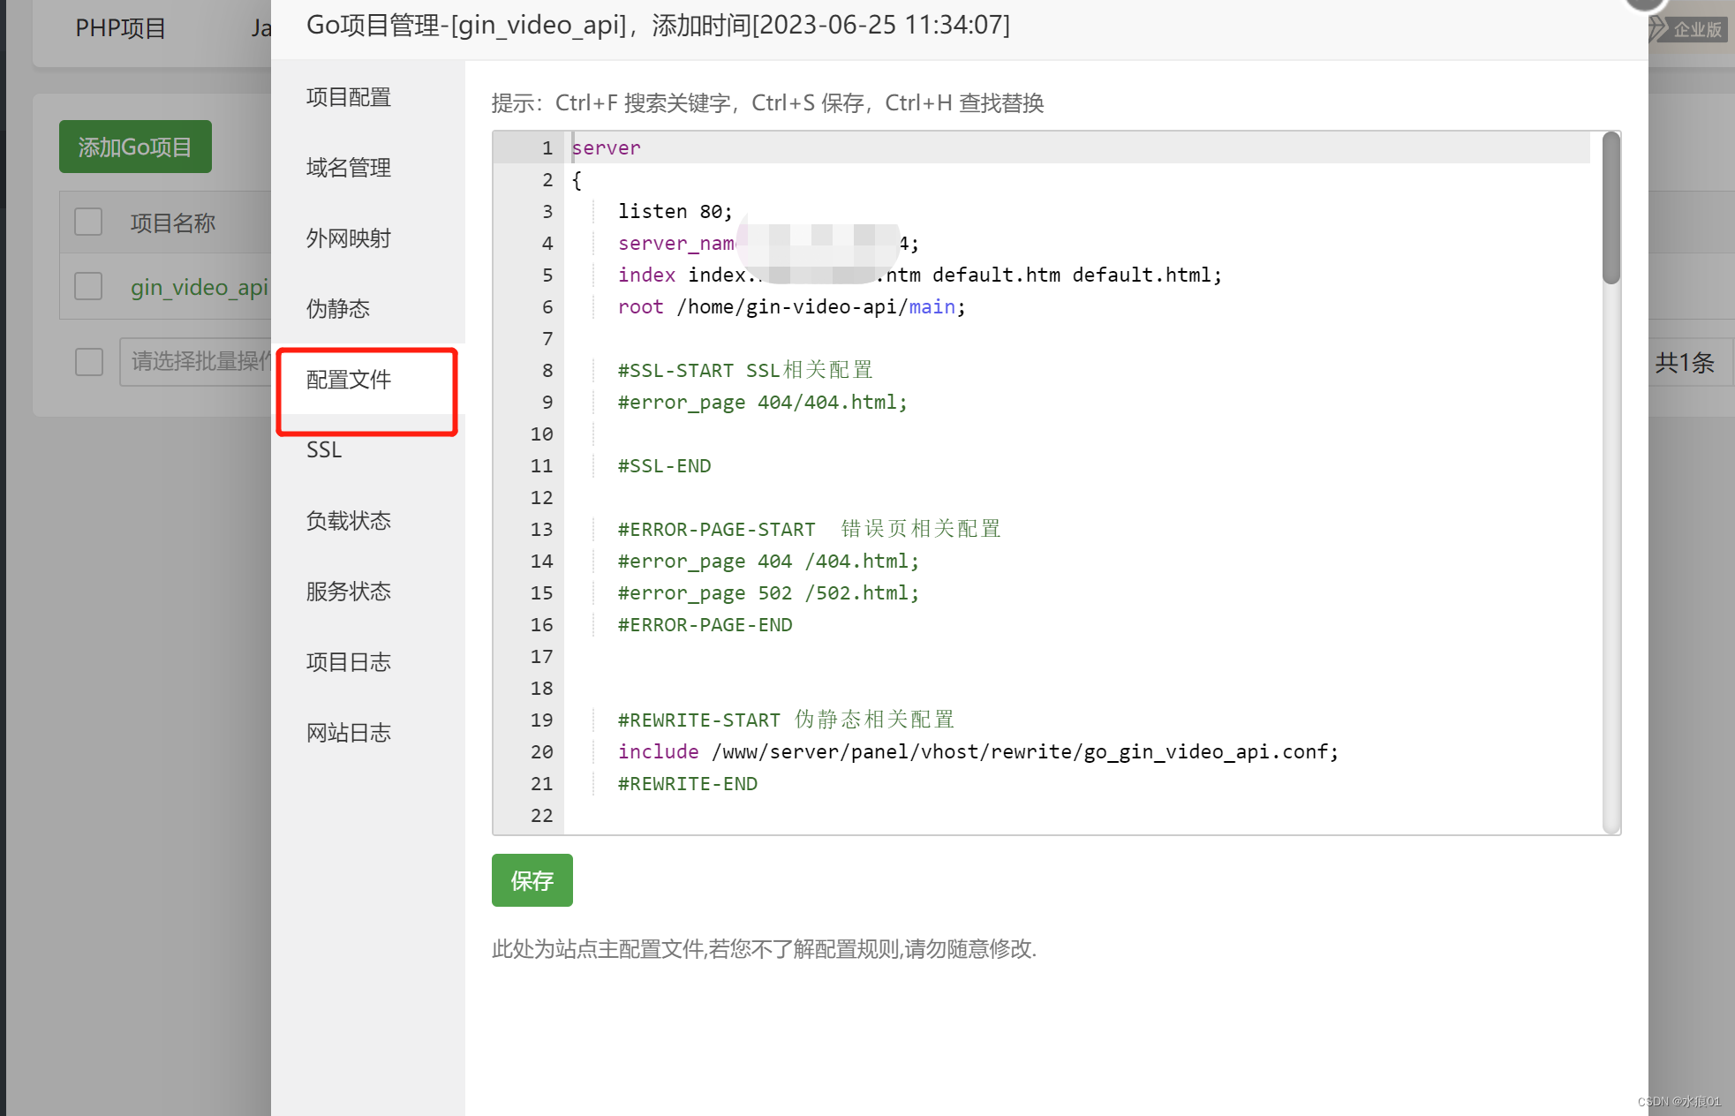Screen dimensions: 1735x1116
Task: Switch to the PHP项目 tab
Action: coord(120,28)
